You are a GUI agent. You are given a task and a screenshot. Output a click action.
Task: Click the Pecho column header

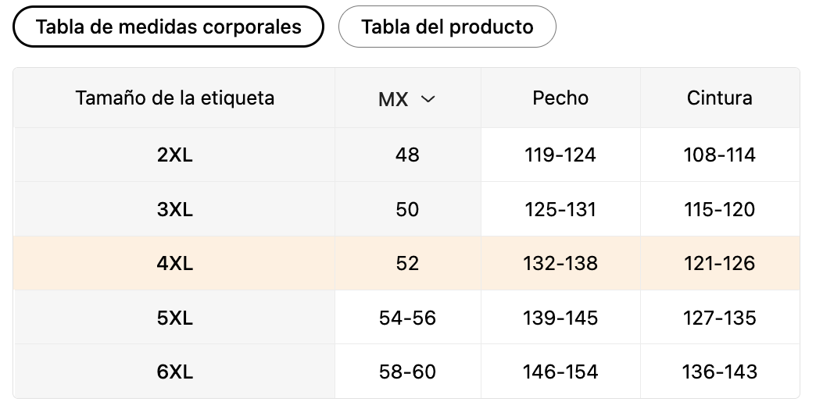tap(560, 98)
